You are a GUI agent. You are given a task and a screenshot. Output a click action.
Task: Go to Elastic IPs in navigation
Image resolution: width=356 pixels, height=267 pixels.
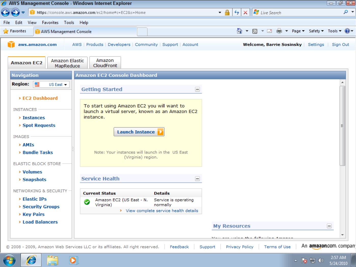35,199
